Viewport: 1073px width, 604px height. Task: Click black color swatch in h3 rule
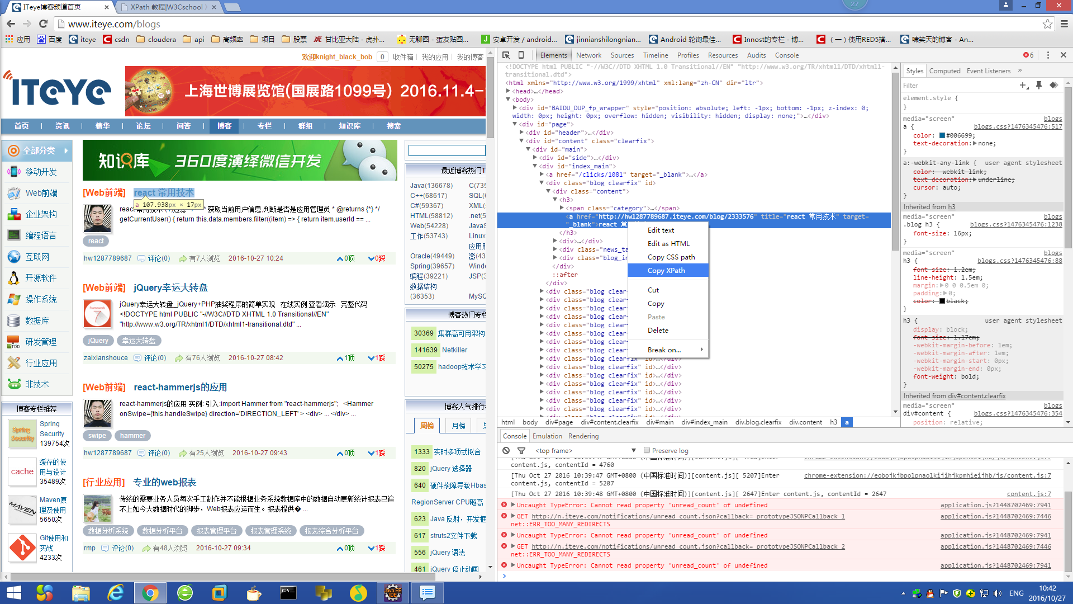click(942, 301)
